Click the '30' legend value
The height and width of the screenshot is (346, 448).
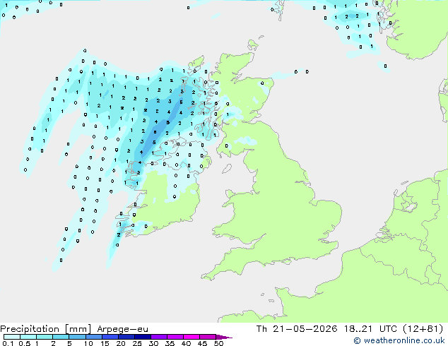tap(154, 343)
